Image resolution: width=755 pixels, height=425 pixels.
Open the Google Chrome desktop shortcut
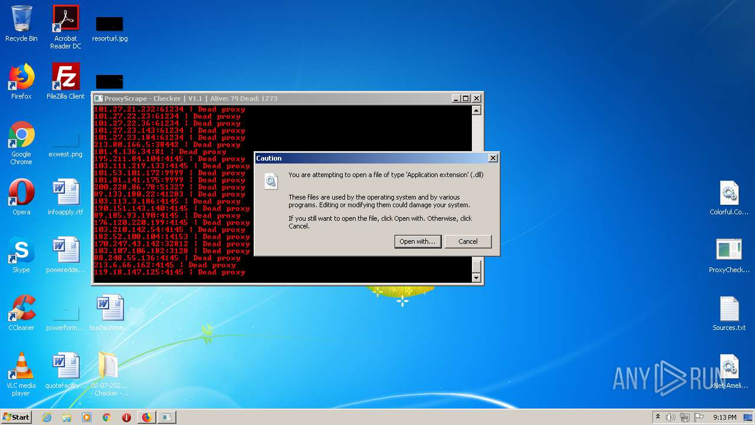point(21,143)
